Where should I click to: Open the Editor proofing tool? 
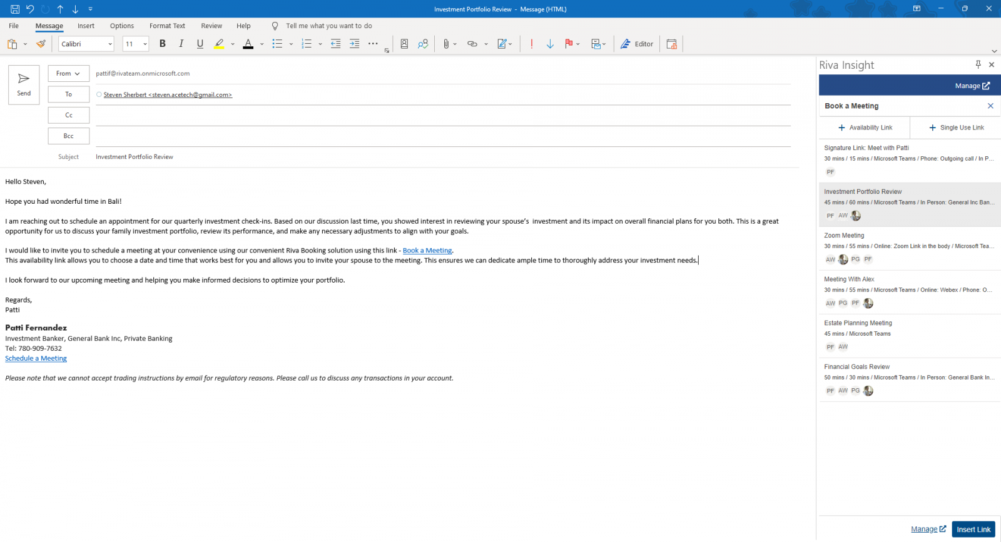pos(637,44)
